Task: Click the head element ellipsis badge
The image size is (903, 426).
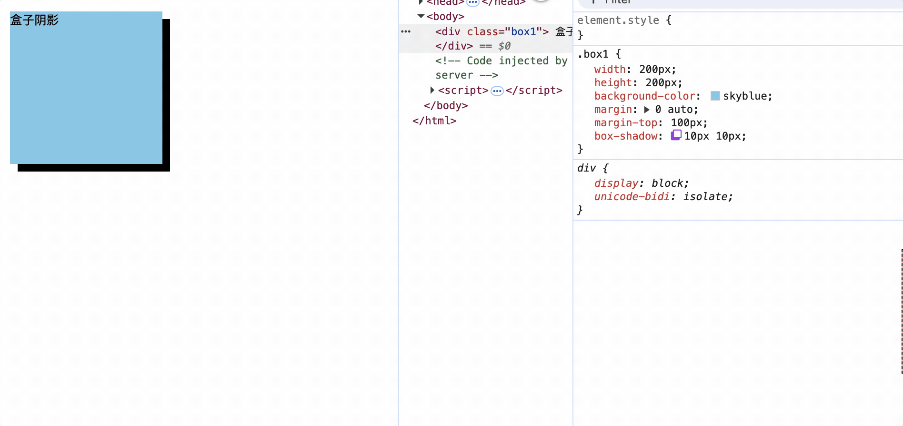Action: pos(472,2)
